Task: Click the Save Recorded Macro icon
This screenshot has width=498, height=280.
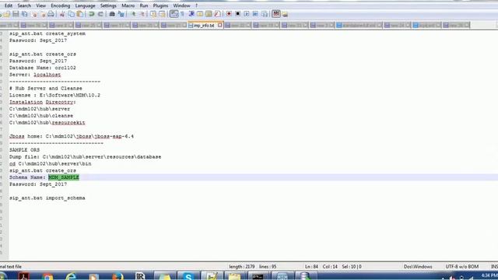Action: click(x=265, y=14)
